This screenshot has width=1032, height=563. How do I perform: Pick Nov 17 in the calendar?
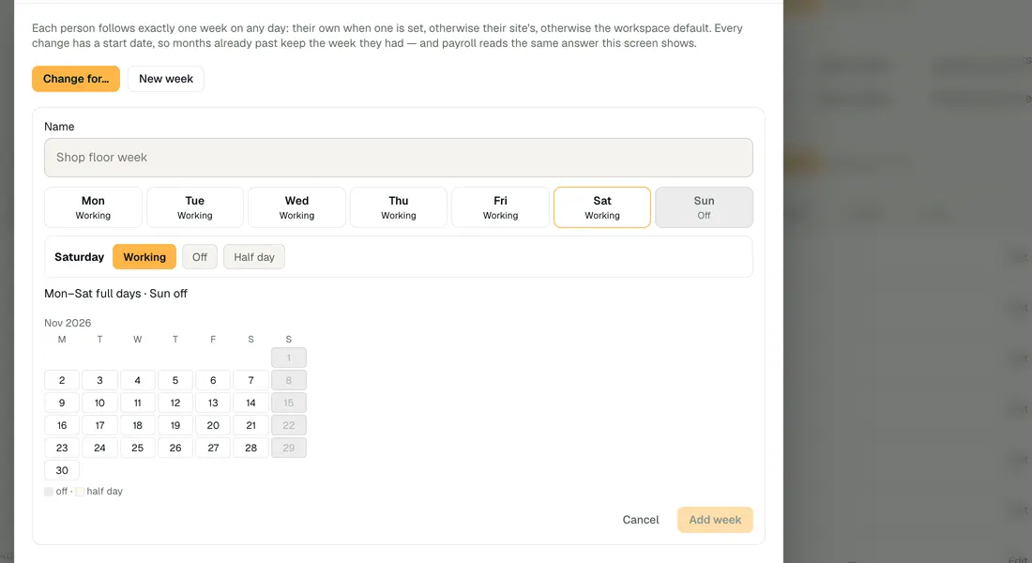[99, 425]
